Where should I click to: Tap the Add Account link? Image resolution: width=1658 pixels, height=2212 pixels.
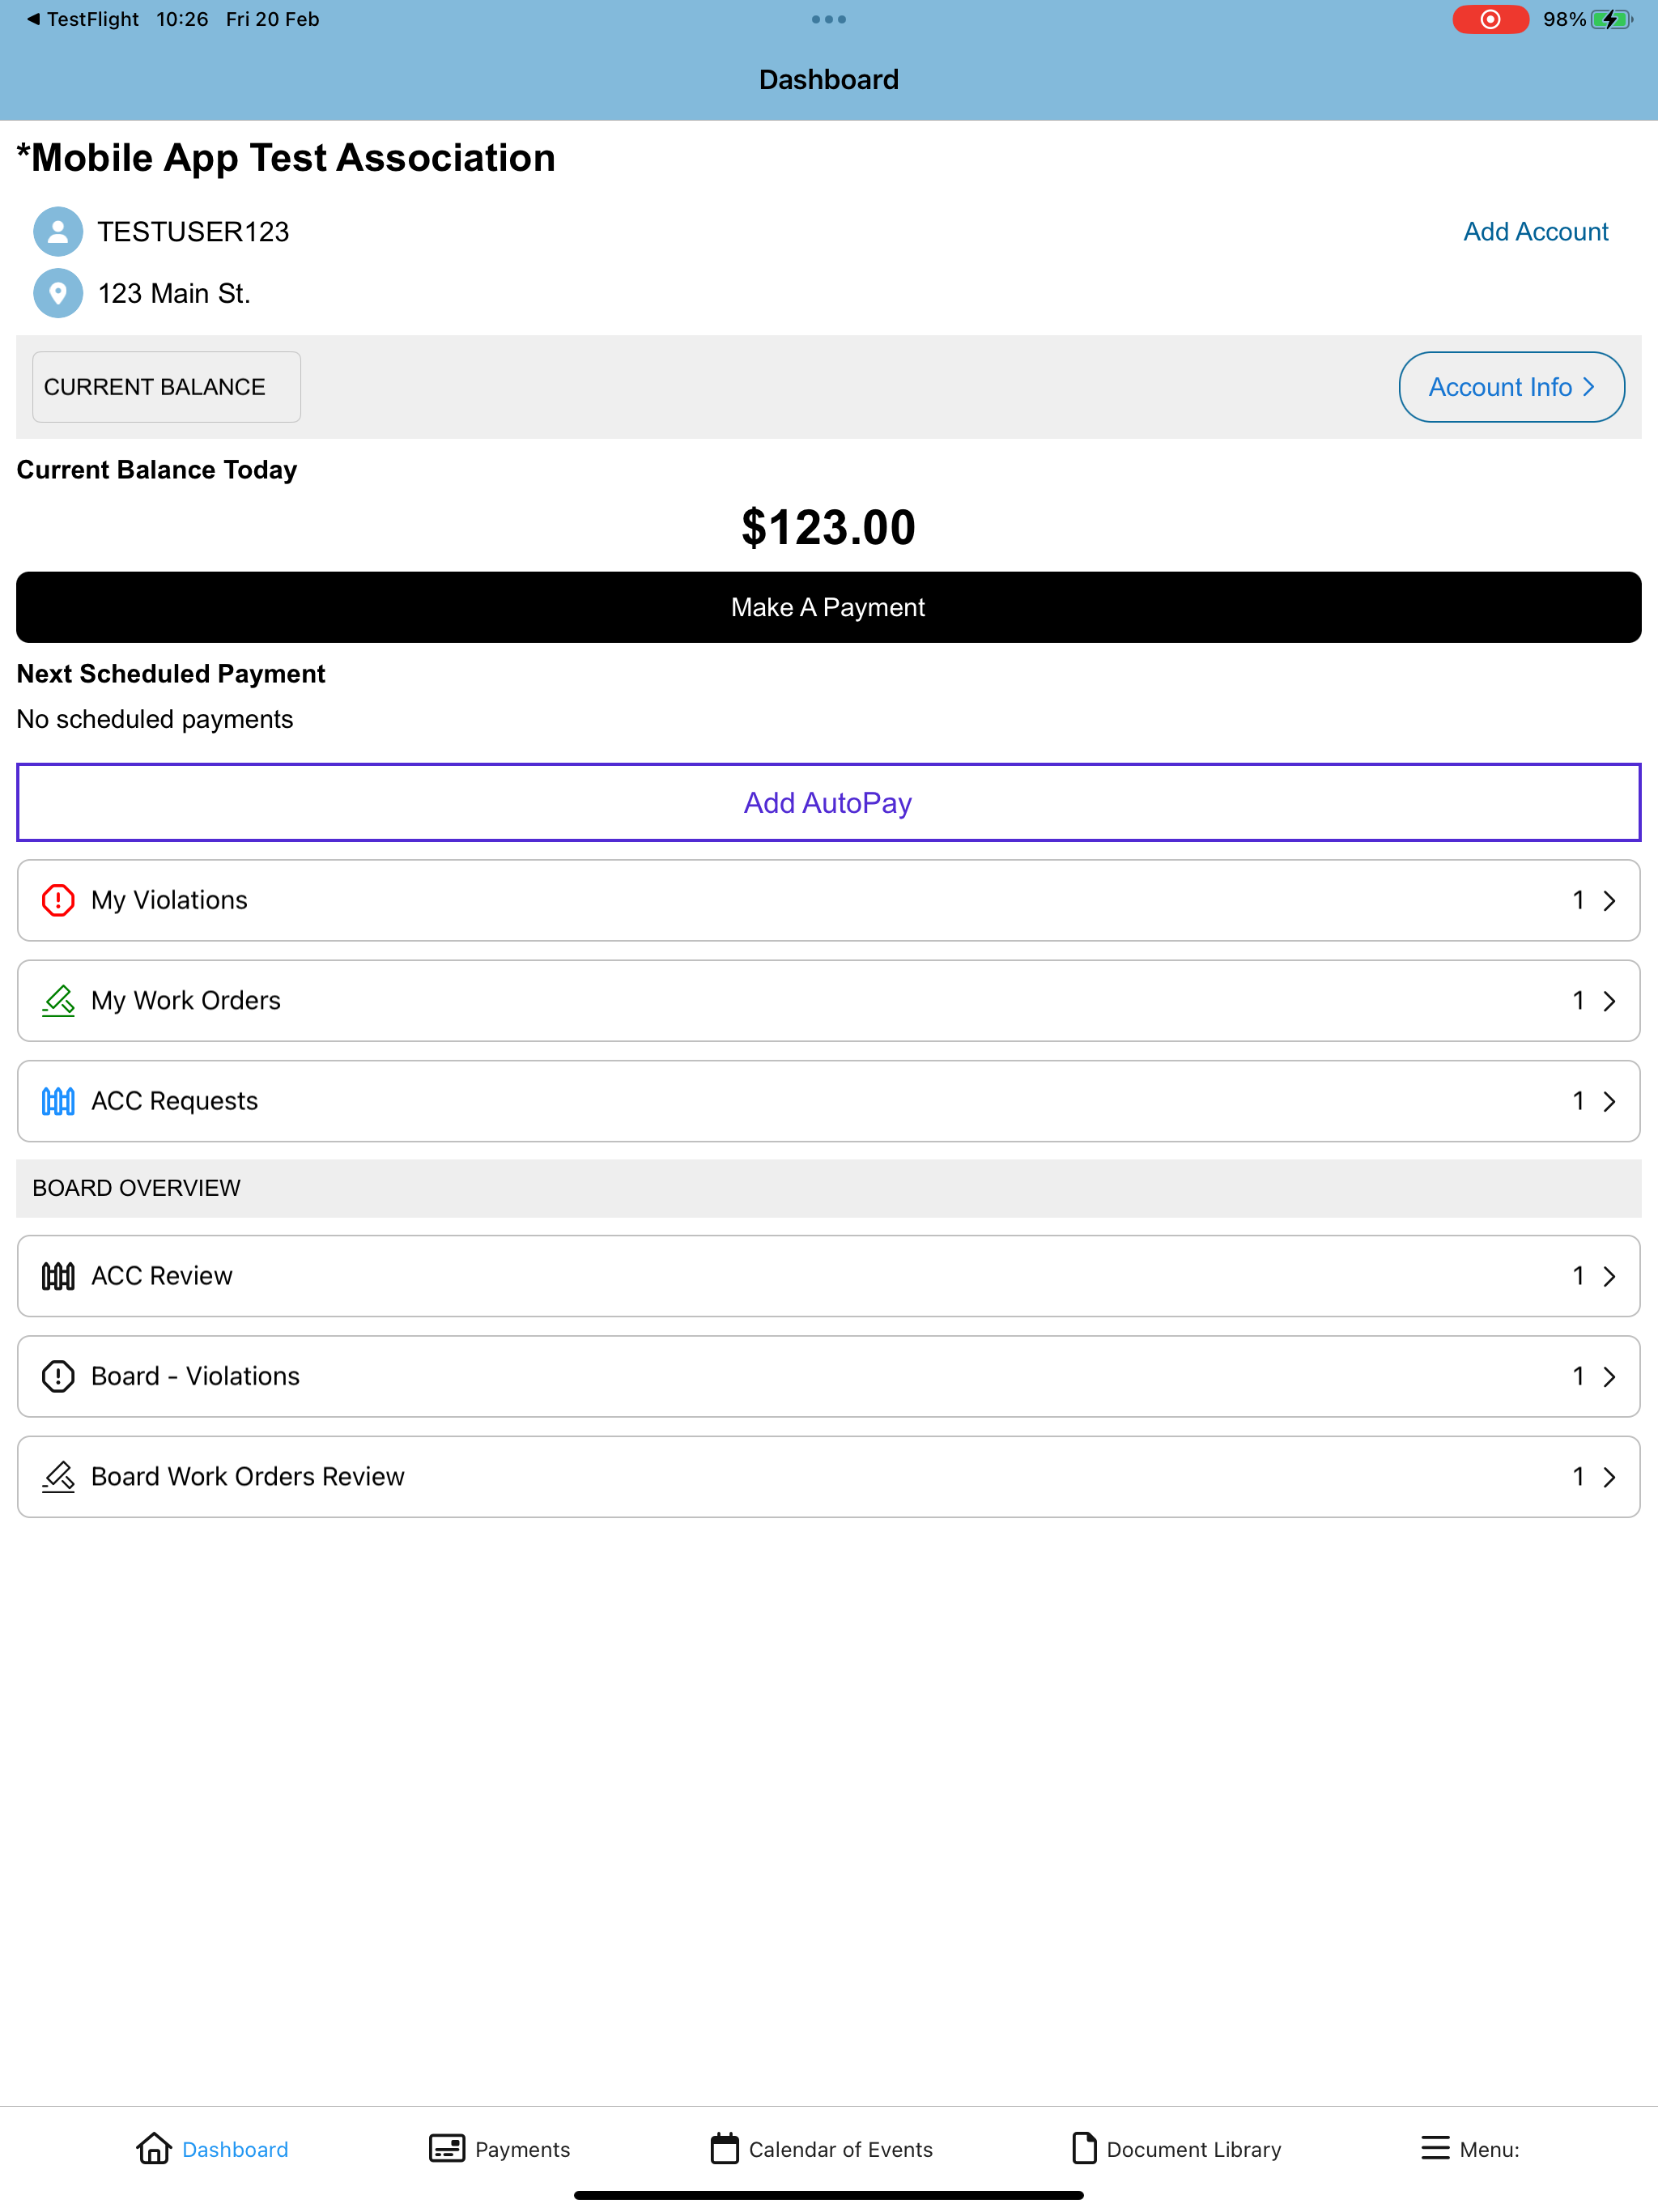(1536, 232)
